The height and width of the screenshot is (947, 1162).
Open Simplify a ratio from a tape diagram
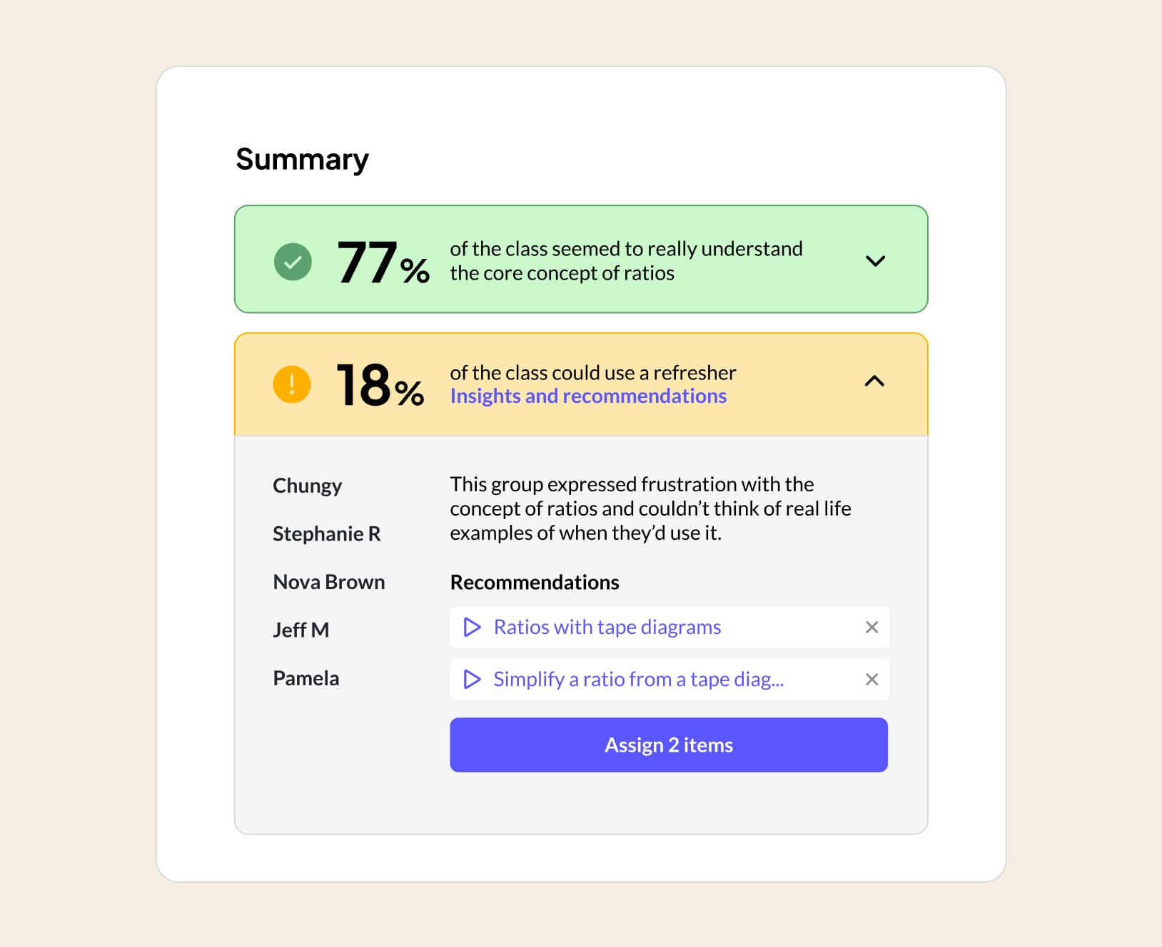click(x=638, y=679)
